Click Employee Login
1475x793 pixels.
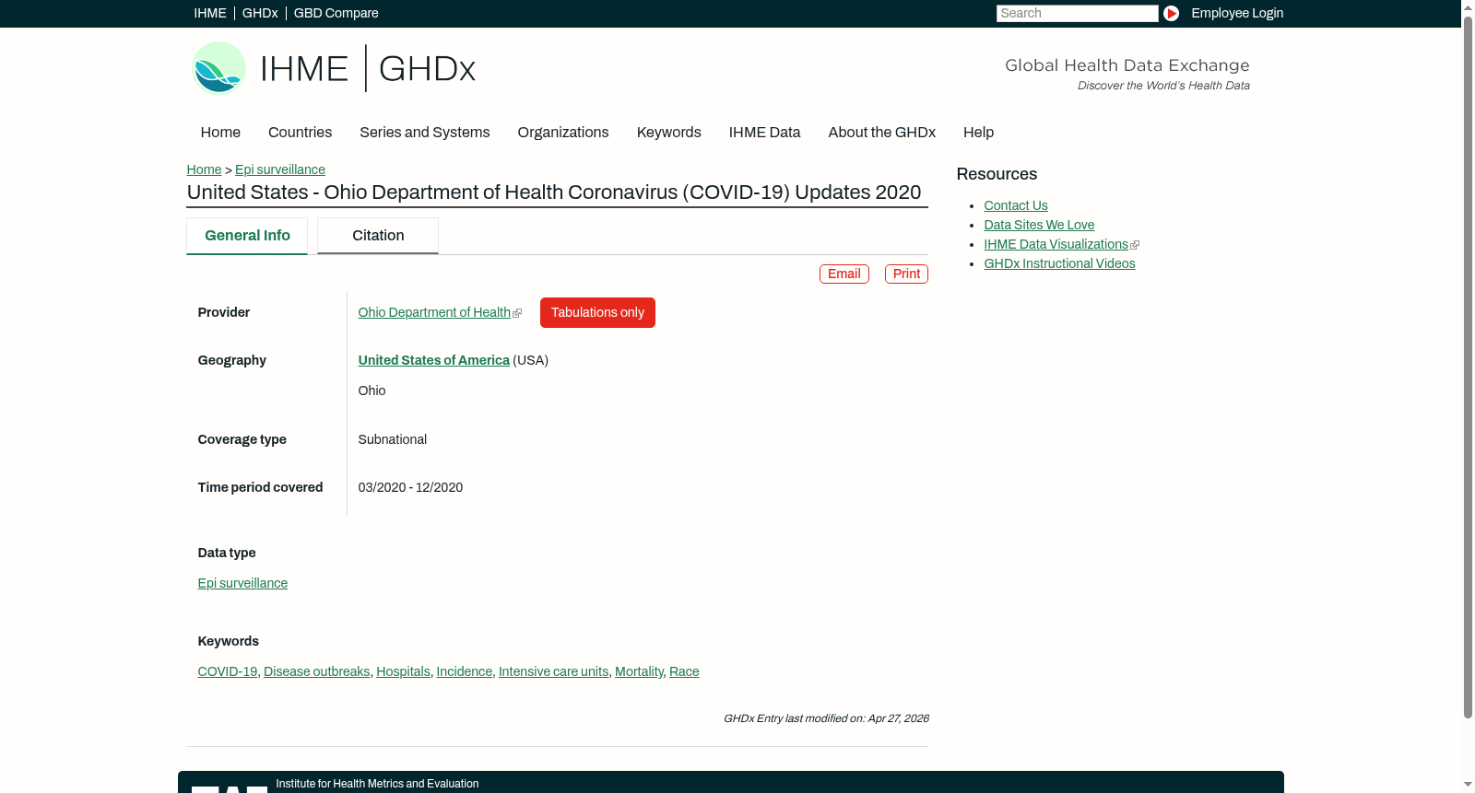pos(1237,13)
